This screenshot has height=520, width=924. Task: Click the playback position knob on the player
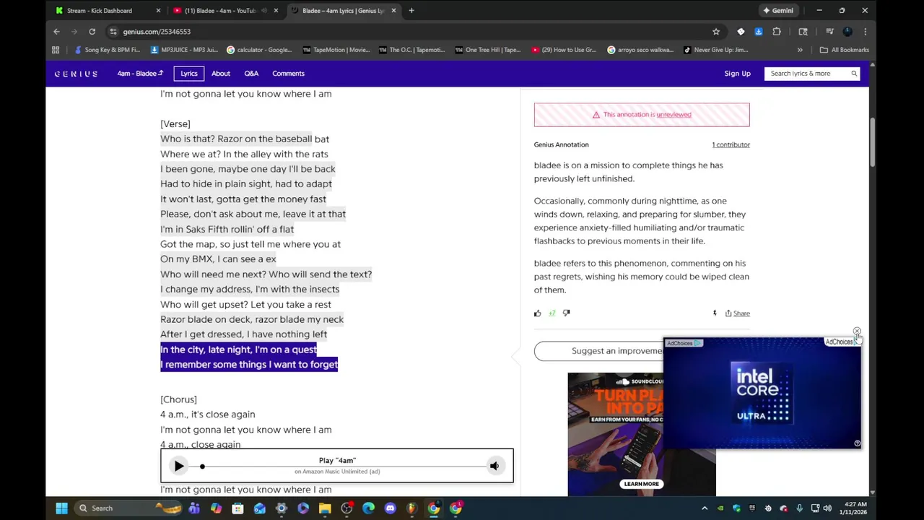tap(202, 467)
